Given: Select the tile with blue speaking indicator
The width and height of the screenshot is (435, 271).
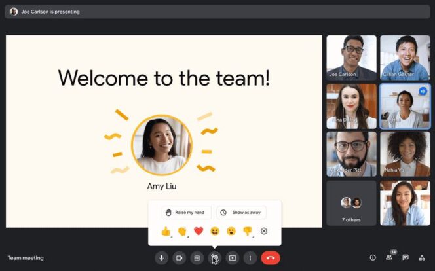Looking at the screenshot, I should [405, 107].
